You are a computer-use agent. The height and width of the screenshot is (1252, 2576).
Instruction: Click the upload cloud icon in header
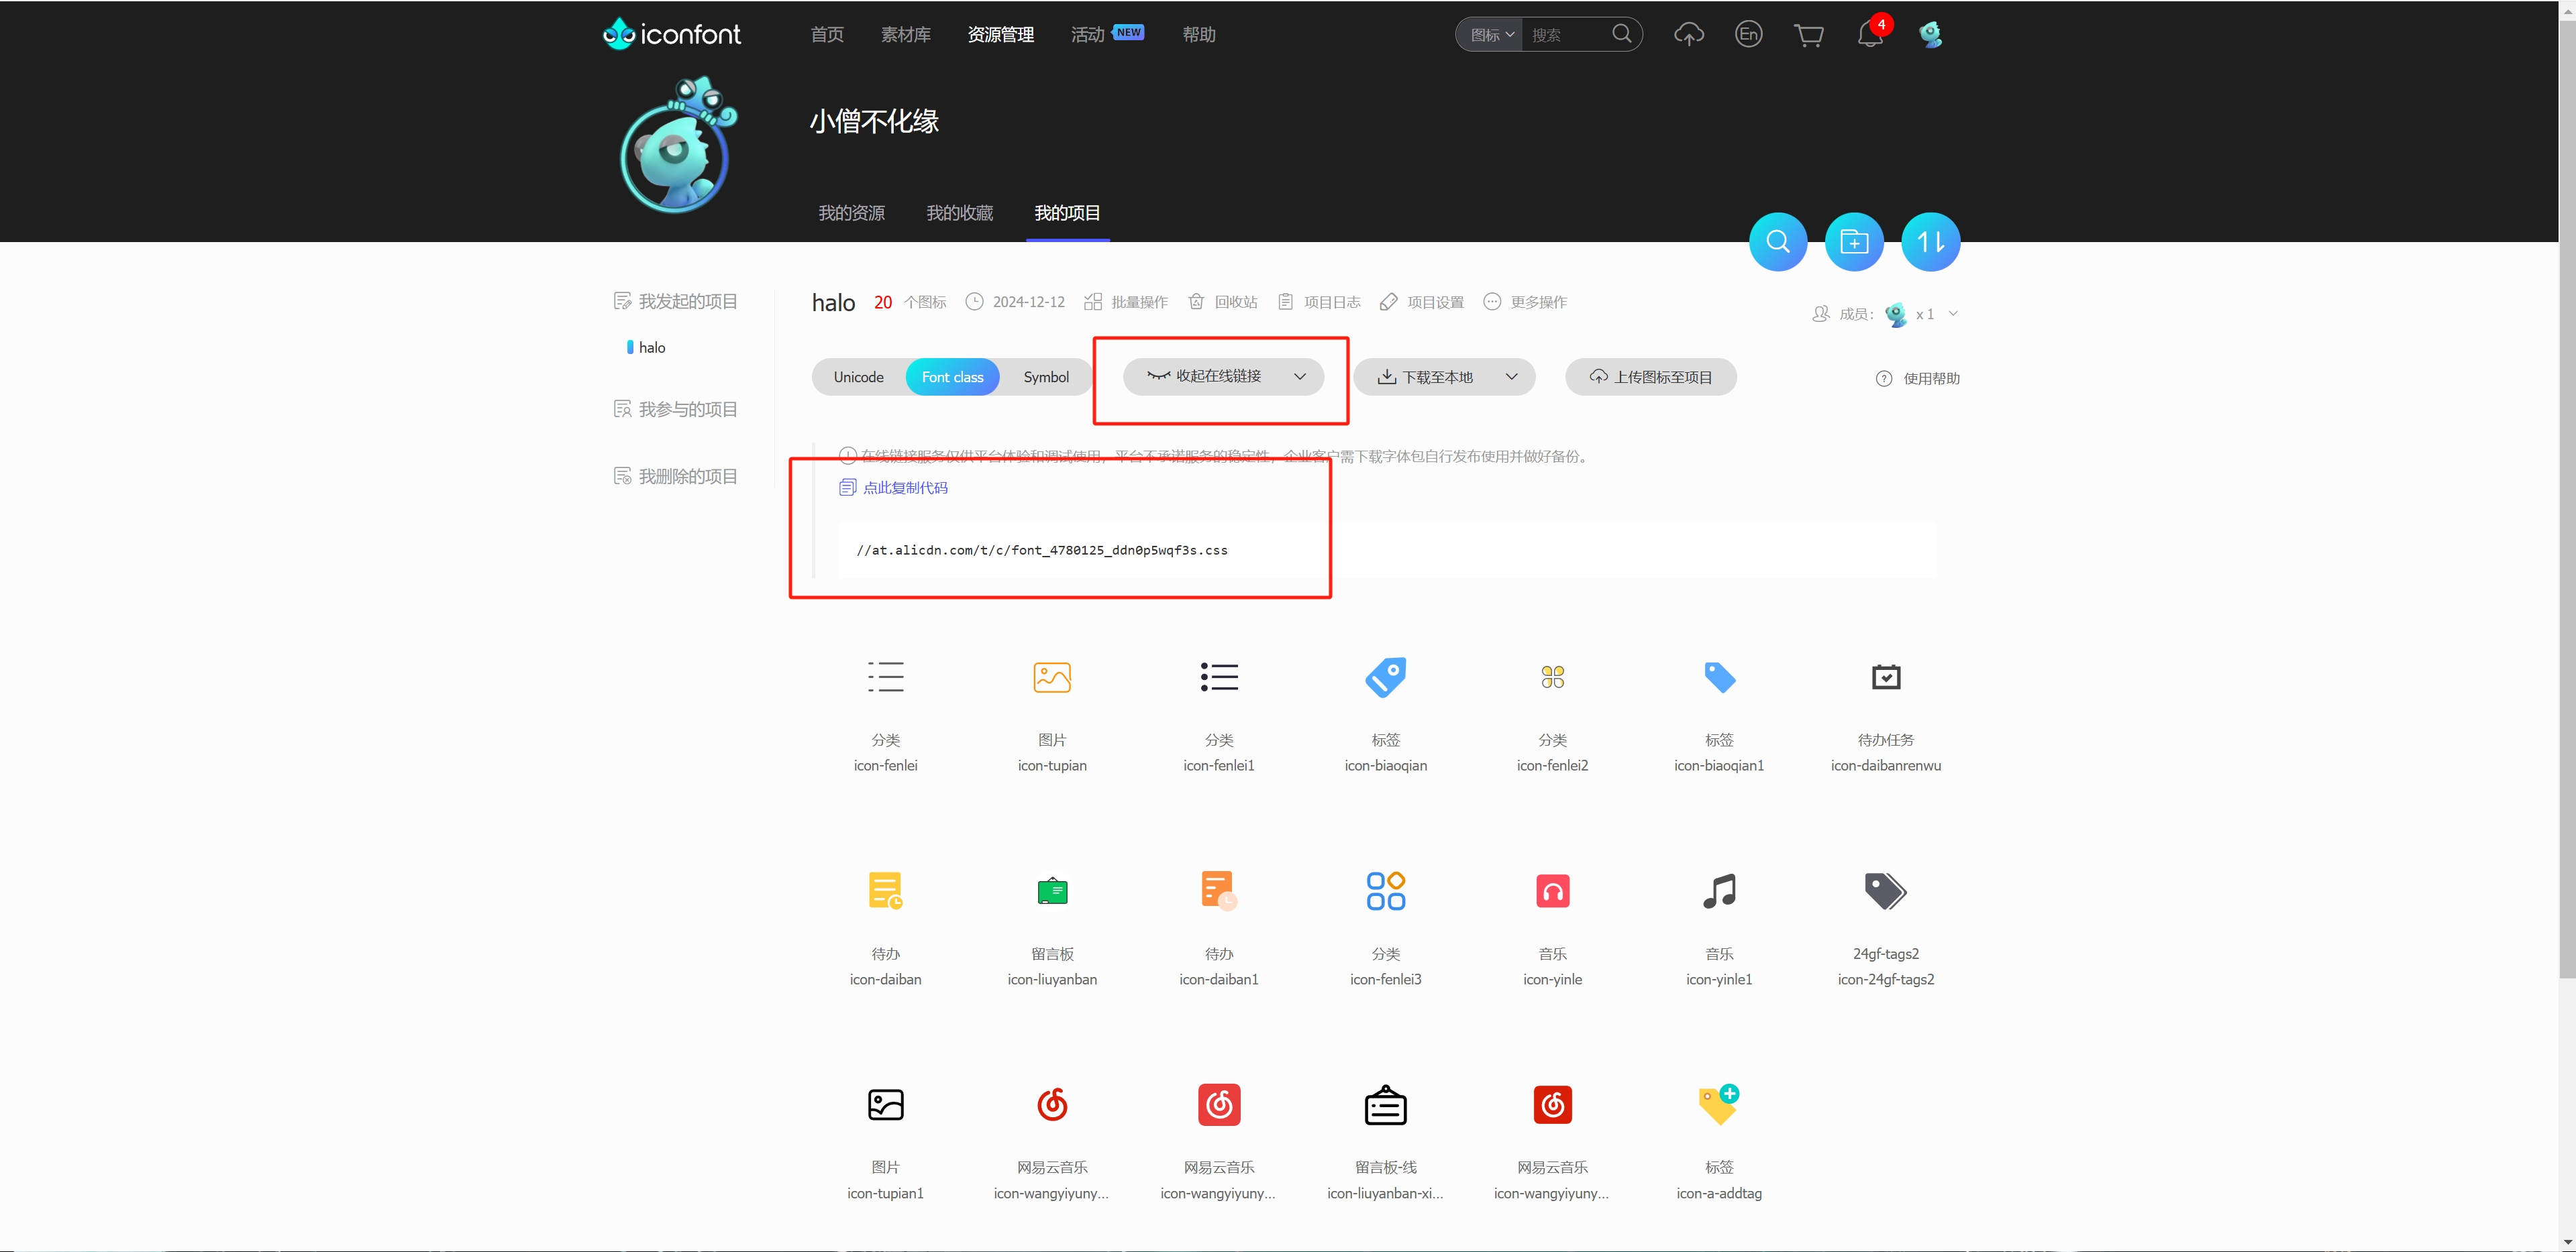(1688, 35)
